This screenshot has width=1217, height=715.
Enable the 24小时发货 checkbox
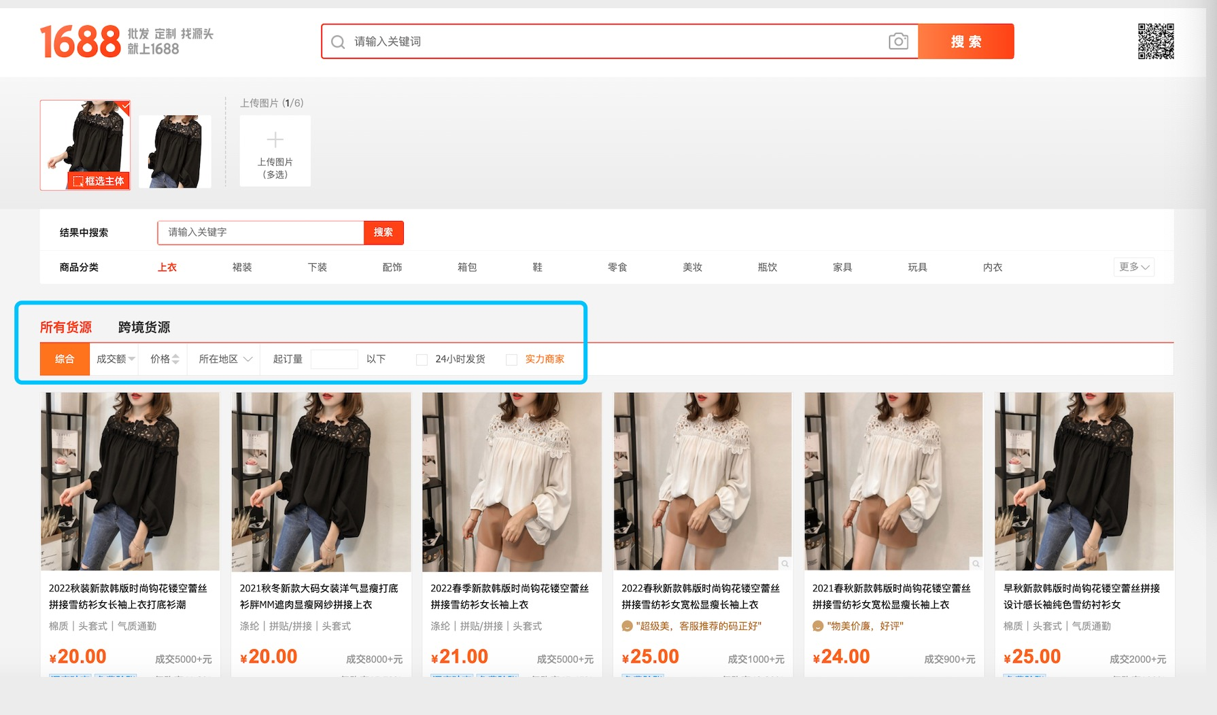(x=422, y=360)
